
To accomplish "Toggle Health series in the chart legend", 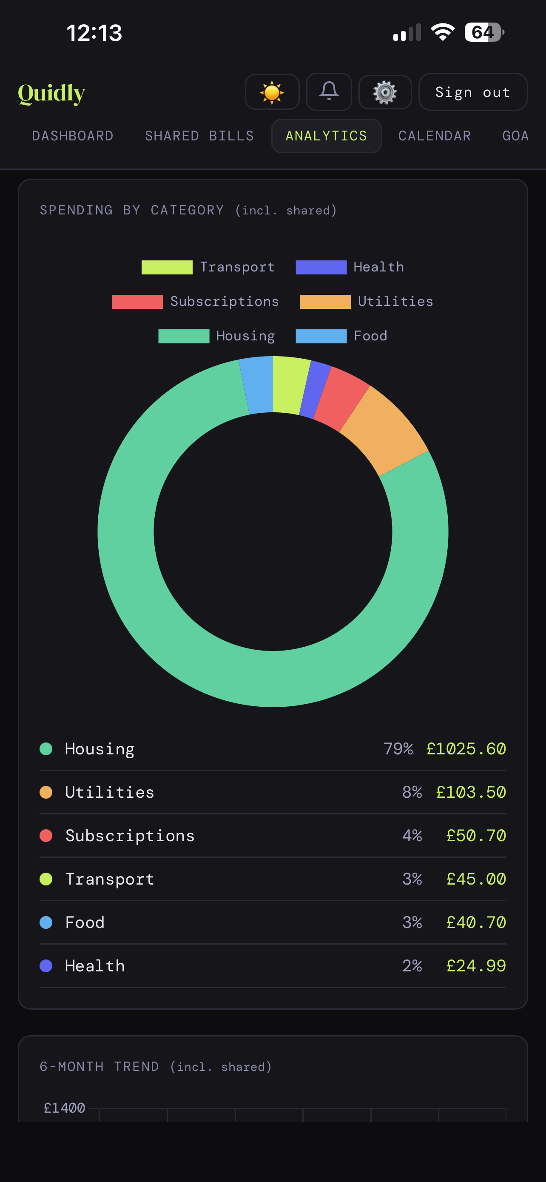I will (x=321, y=267).
